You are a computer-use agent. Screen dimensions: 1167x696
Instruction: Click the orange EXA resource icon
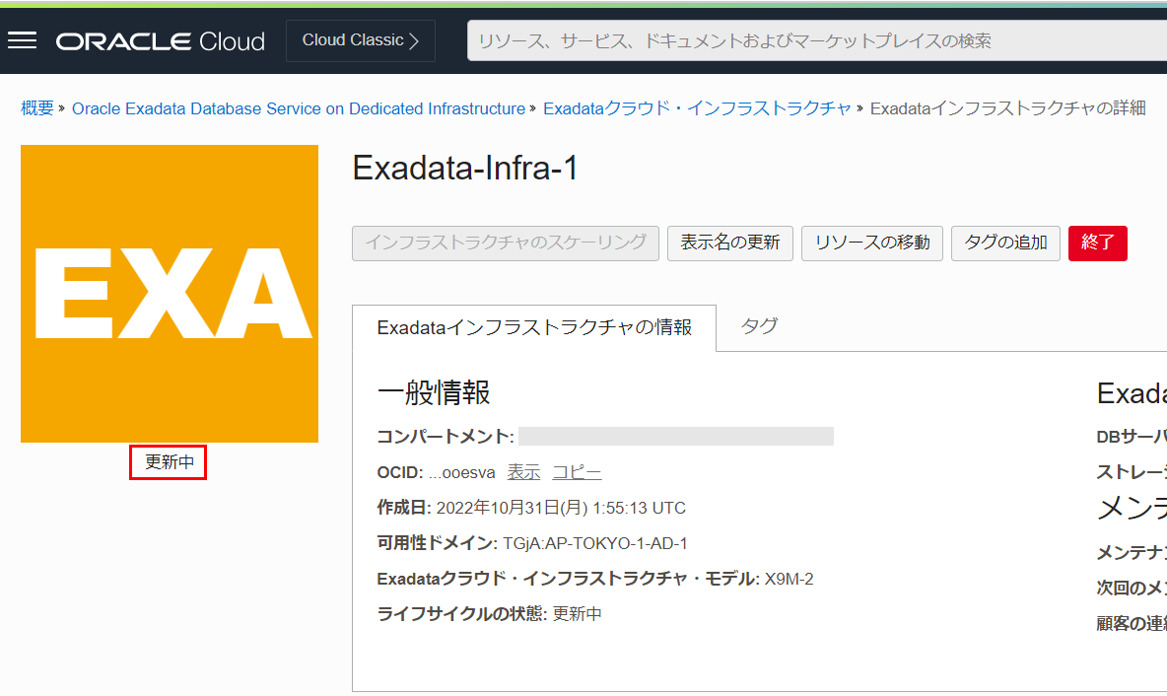tap(170, 294)
